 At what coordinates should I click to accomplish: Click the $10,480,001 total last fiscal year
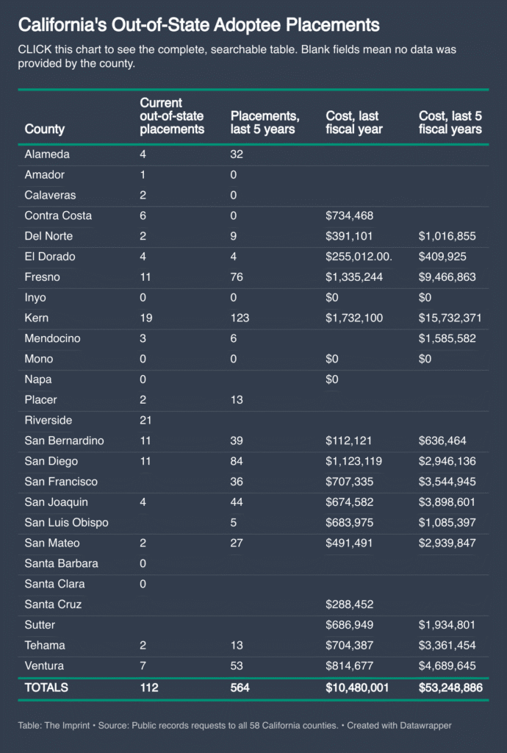(x=357, y=688)
